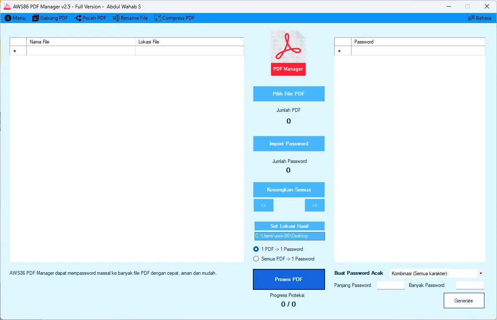
Task: Start processing with Proses PDF
Action: coord(289,279)
